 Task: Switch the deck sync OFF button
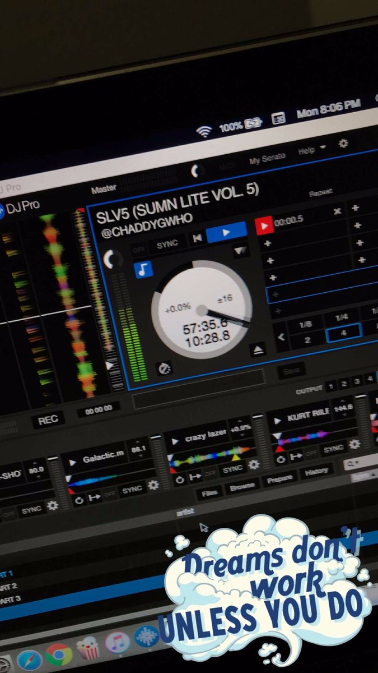coord(139,249)
